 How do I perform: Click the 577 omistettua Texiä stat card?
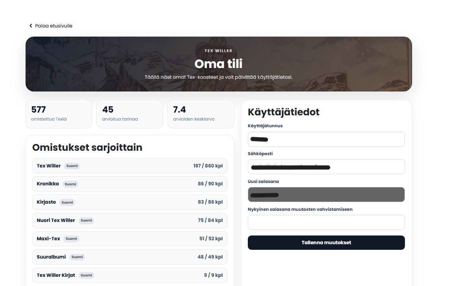[x=59, y=114]
